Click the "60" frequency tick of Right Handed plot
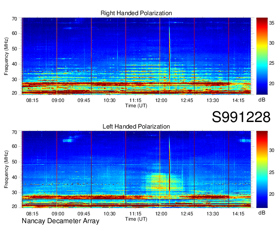The height and width of the screenshot is (226, 279). 15,34
